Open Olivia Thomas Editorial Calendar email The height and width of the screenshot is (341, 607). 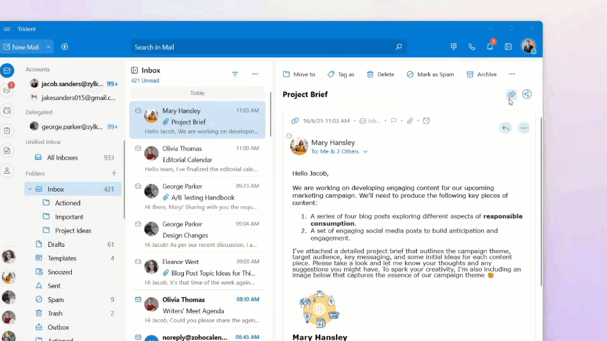click(197, 158)
